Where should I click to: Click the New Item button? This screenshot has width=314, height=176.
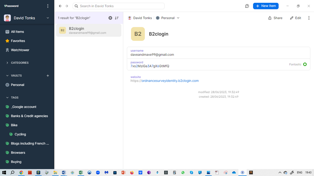pos(266,6)
